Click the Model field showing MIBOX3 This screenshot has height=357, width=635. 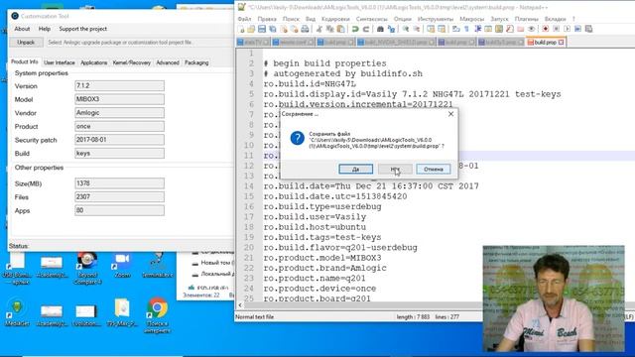(119, 99)
